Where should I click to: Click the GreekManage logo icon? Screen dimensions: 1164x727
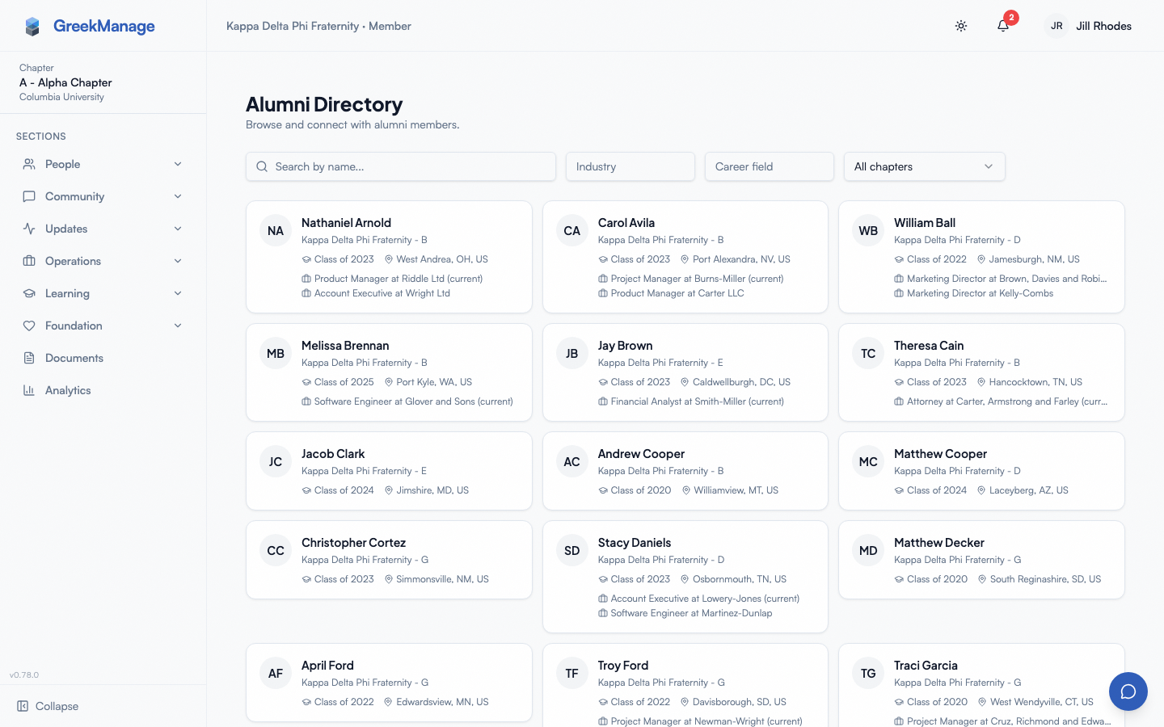tap(32, 27)
